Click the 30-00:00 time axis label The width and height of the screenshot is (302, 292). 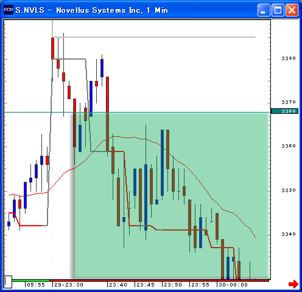(233, 285)
